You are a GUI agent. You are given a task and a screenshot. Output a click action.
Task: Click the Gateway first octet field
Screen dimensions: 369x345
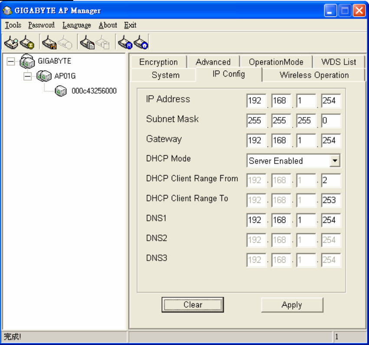click(256, 140)
